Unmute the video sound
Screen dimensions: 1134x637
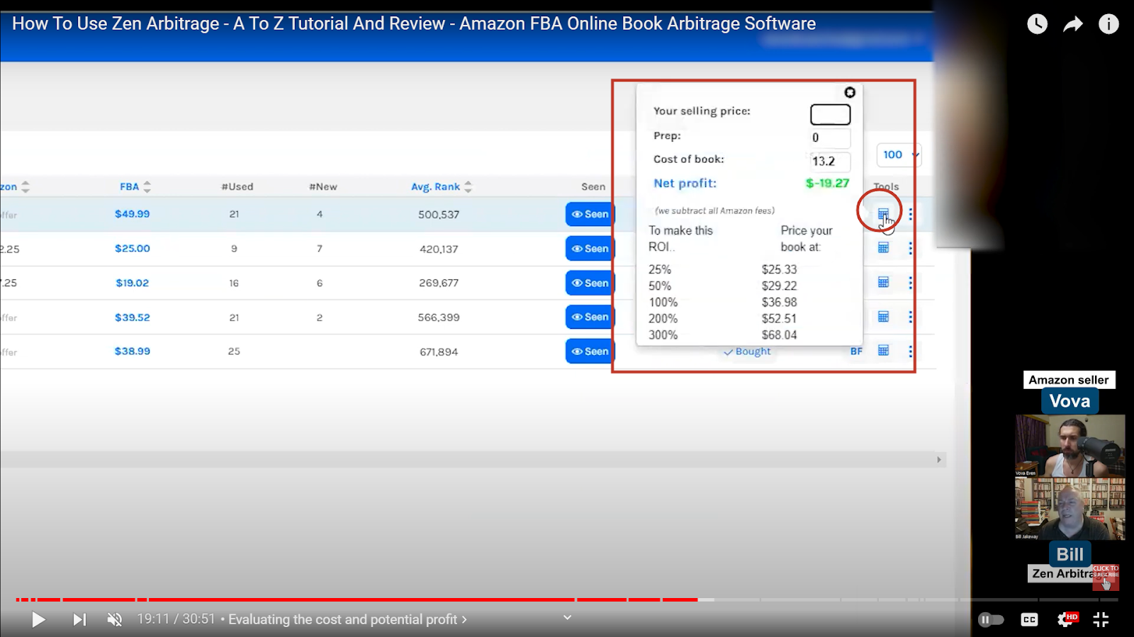point(115,620)
